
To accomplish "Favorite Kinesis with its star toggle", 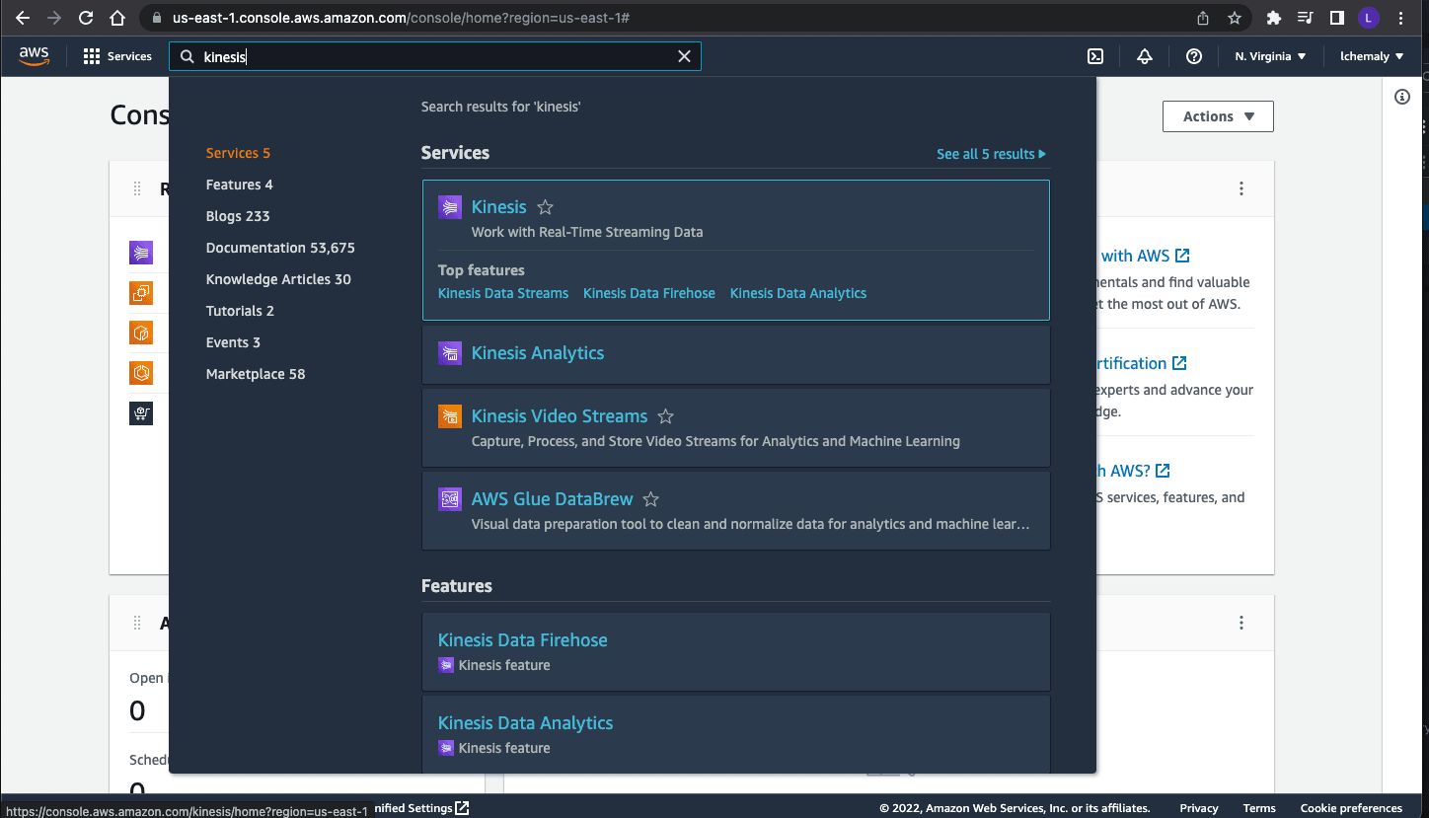I will pos(545,207).
